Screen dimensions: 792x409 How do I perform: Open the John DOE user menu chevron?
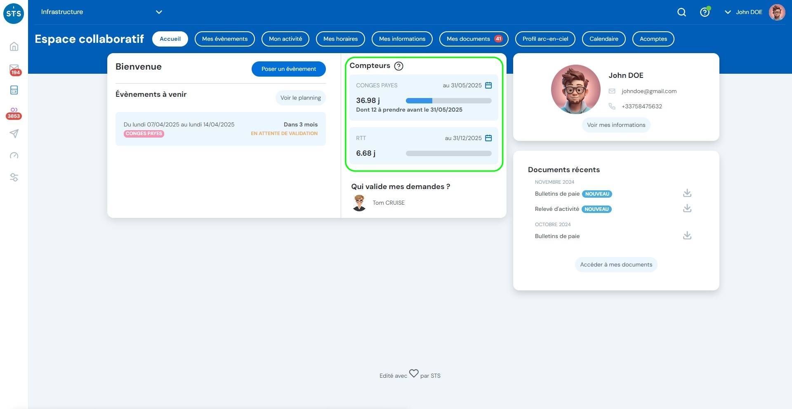728,12
